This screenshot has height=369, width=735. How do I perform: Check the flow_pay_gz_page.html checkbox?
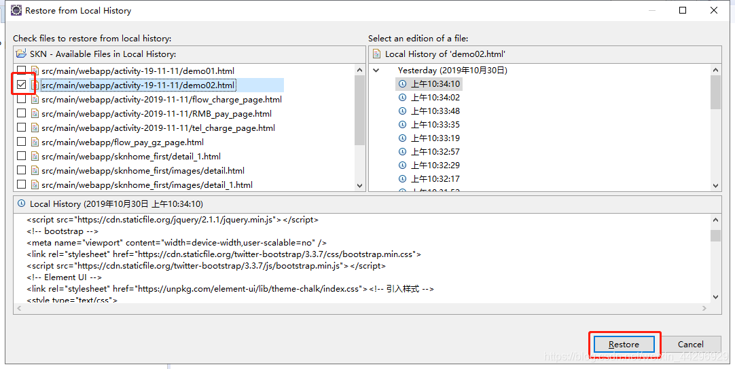click(21, 142)
